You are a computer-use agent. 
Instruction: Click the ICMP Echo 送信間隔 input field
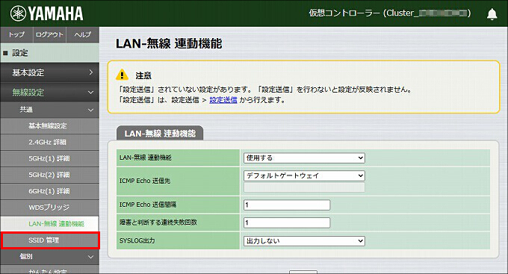(x=287, y=205)
